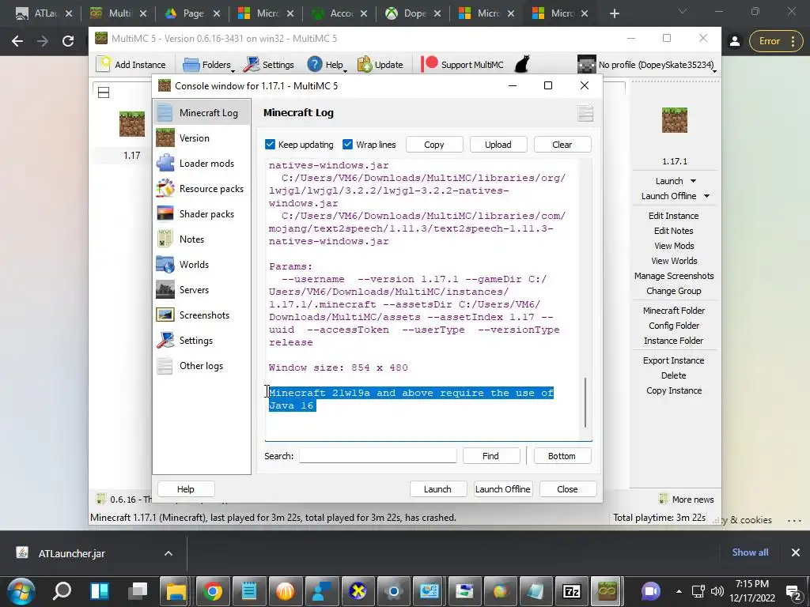Click Edit Instance in right panel

[674, 216]
